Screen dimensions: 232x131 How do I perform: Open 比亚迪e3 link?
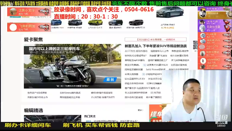179,65
